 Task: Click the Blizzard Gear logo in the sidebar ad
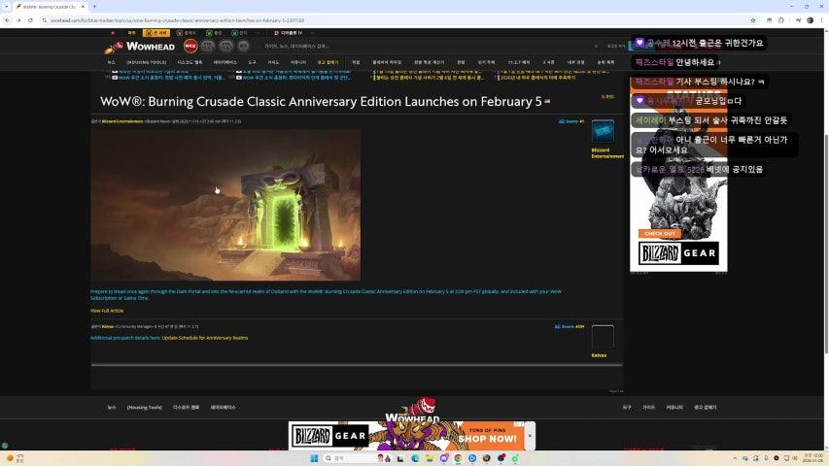point(678,253)
